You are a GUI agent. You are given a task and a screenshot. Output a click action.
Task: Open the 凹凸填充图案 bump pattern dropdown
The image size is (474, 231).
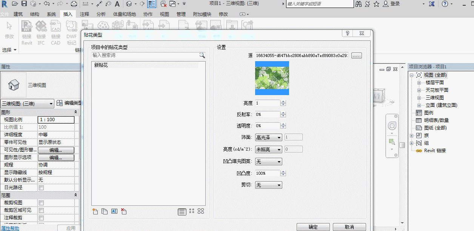coord(269,162)
